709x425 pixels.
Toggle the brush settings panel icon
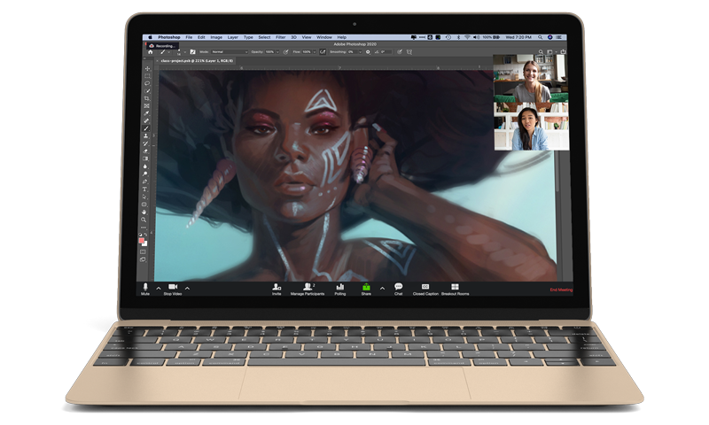(192, 52)
